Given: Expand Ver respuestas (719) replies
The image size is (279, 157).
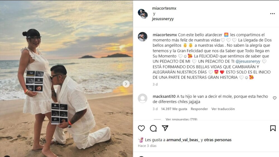Looking at the screenshot, I should 181,119.
